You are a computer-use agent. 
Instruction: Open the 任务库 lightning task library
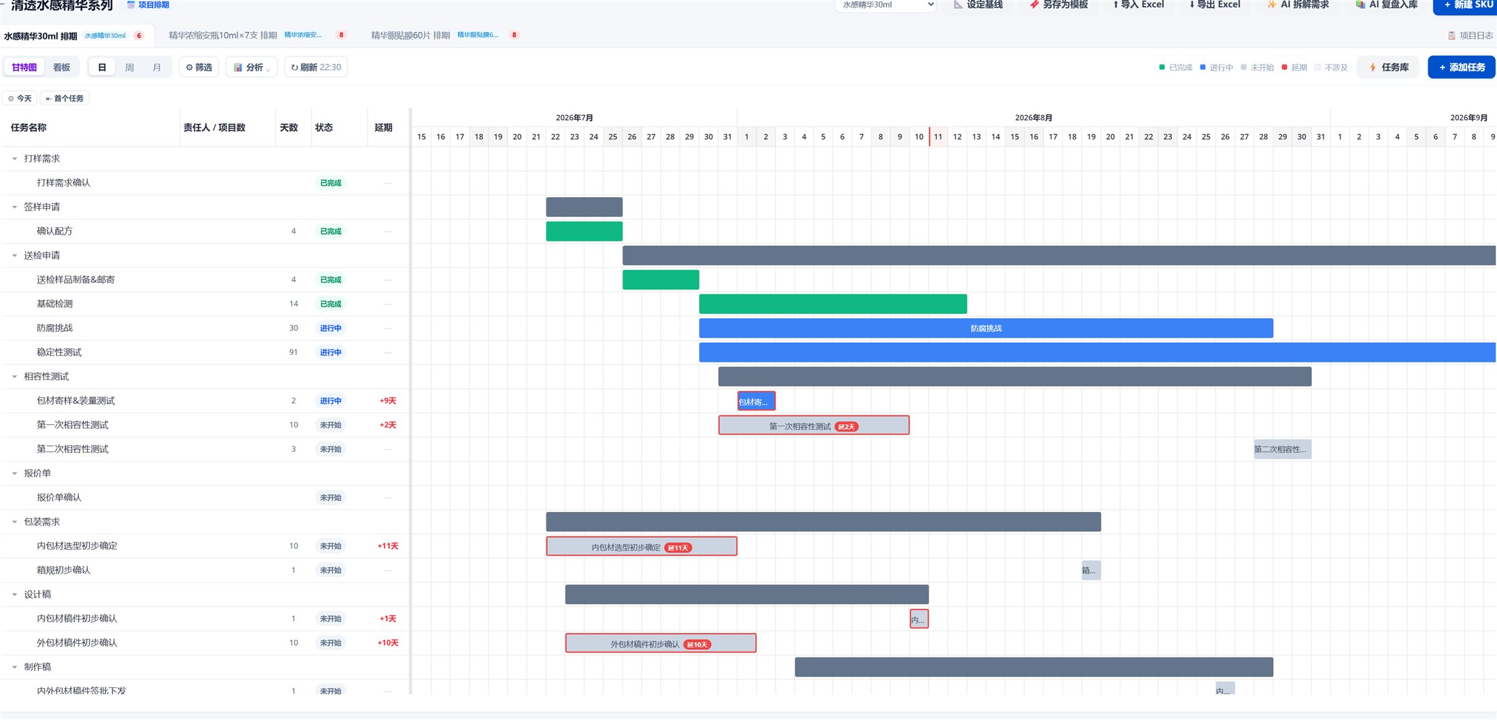click(1388, 67)
